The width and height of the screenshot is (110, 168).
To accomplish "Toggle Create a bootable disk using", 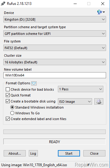I will 8,101.
